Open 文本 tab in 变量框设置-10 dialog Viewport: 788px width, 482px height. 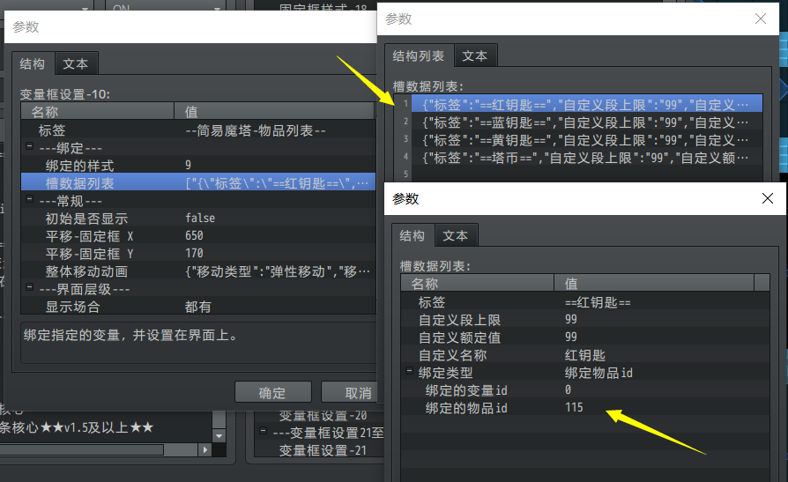[x=76, y=64]
